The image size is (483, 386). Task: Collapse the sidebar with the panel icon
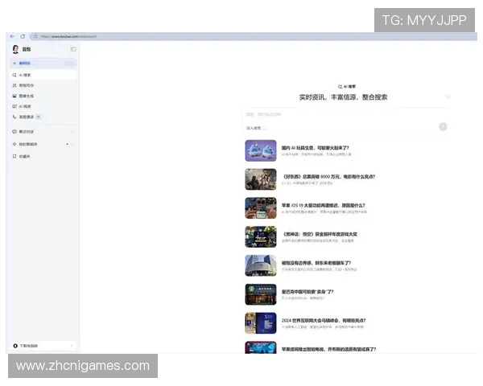[73, 49]
